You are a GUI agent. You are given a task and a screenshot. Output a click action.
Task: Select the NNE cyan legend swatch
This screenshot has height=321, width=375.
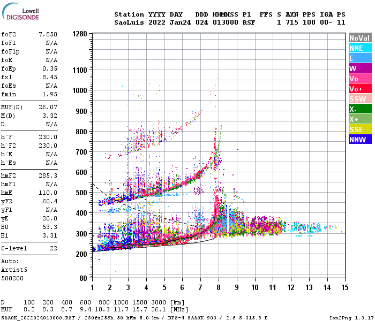click(360, 48)
